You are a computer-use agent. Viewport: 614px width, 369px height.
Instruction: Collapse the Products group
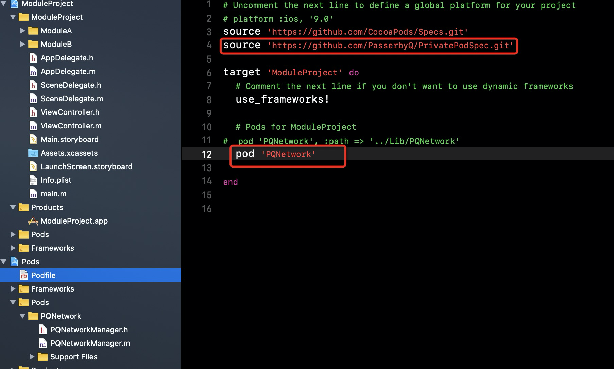(x=13, y=207)
